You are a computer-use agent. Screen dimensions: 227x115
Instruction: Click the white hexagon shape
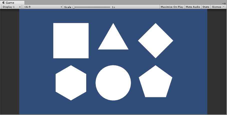point(71,83)
